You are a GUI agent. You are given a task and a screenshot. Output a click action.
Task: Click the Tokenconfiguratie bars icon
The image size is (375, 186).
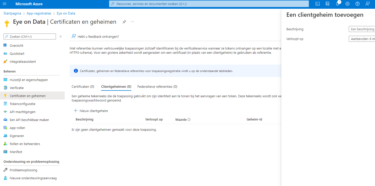(5, 104)
